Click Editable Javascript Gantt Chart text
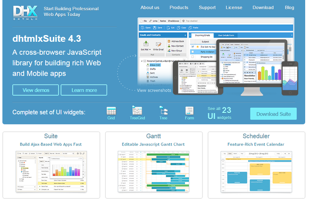This screenshot has width=310, height=202. pos(153,144)
